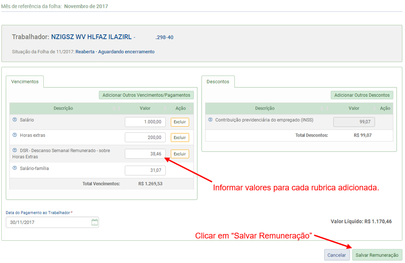Click Reaberta - Aguardando encerramento status text
Viewport: 405px width, 263px height.
pos(115,52)
